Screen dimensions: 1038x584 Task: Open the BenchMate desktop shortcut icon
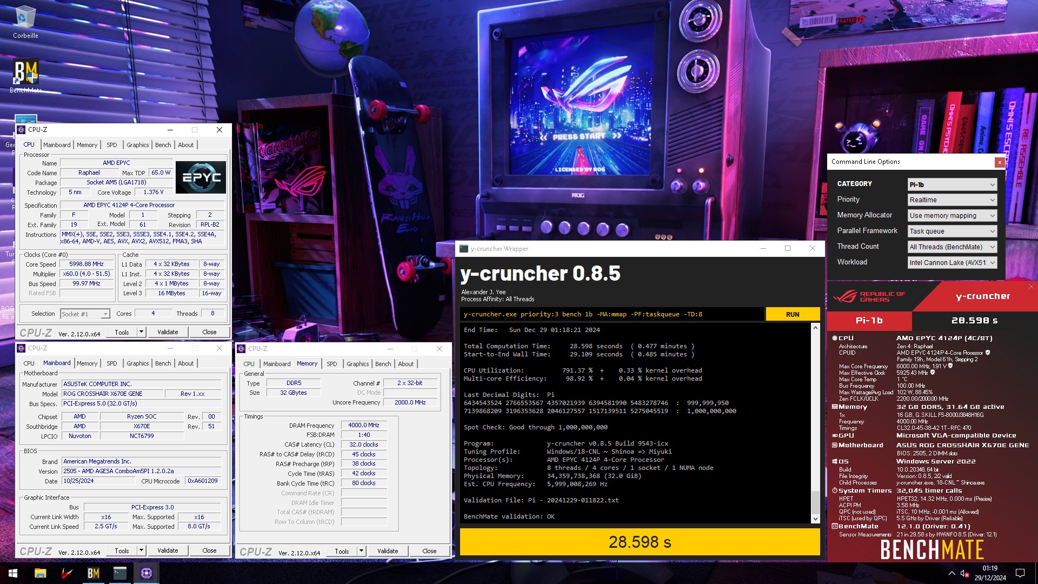pos(25,76)
